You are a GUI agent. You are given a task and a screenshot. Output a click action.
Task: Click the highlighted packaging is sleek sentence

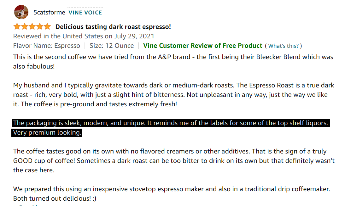[x=170, y=123]
